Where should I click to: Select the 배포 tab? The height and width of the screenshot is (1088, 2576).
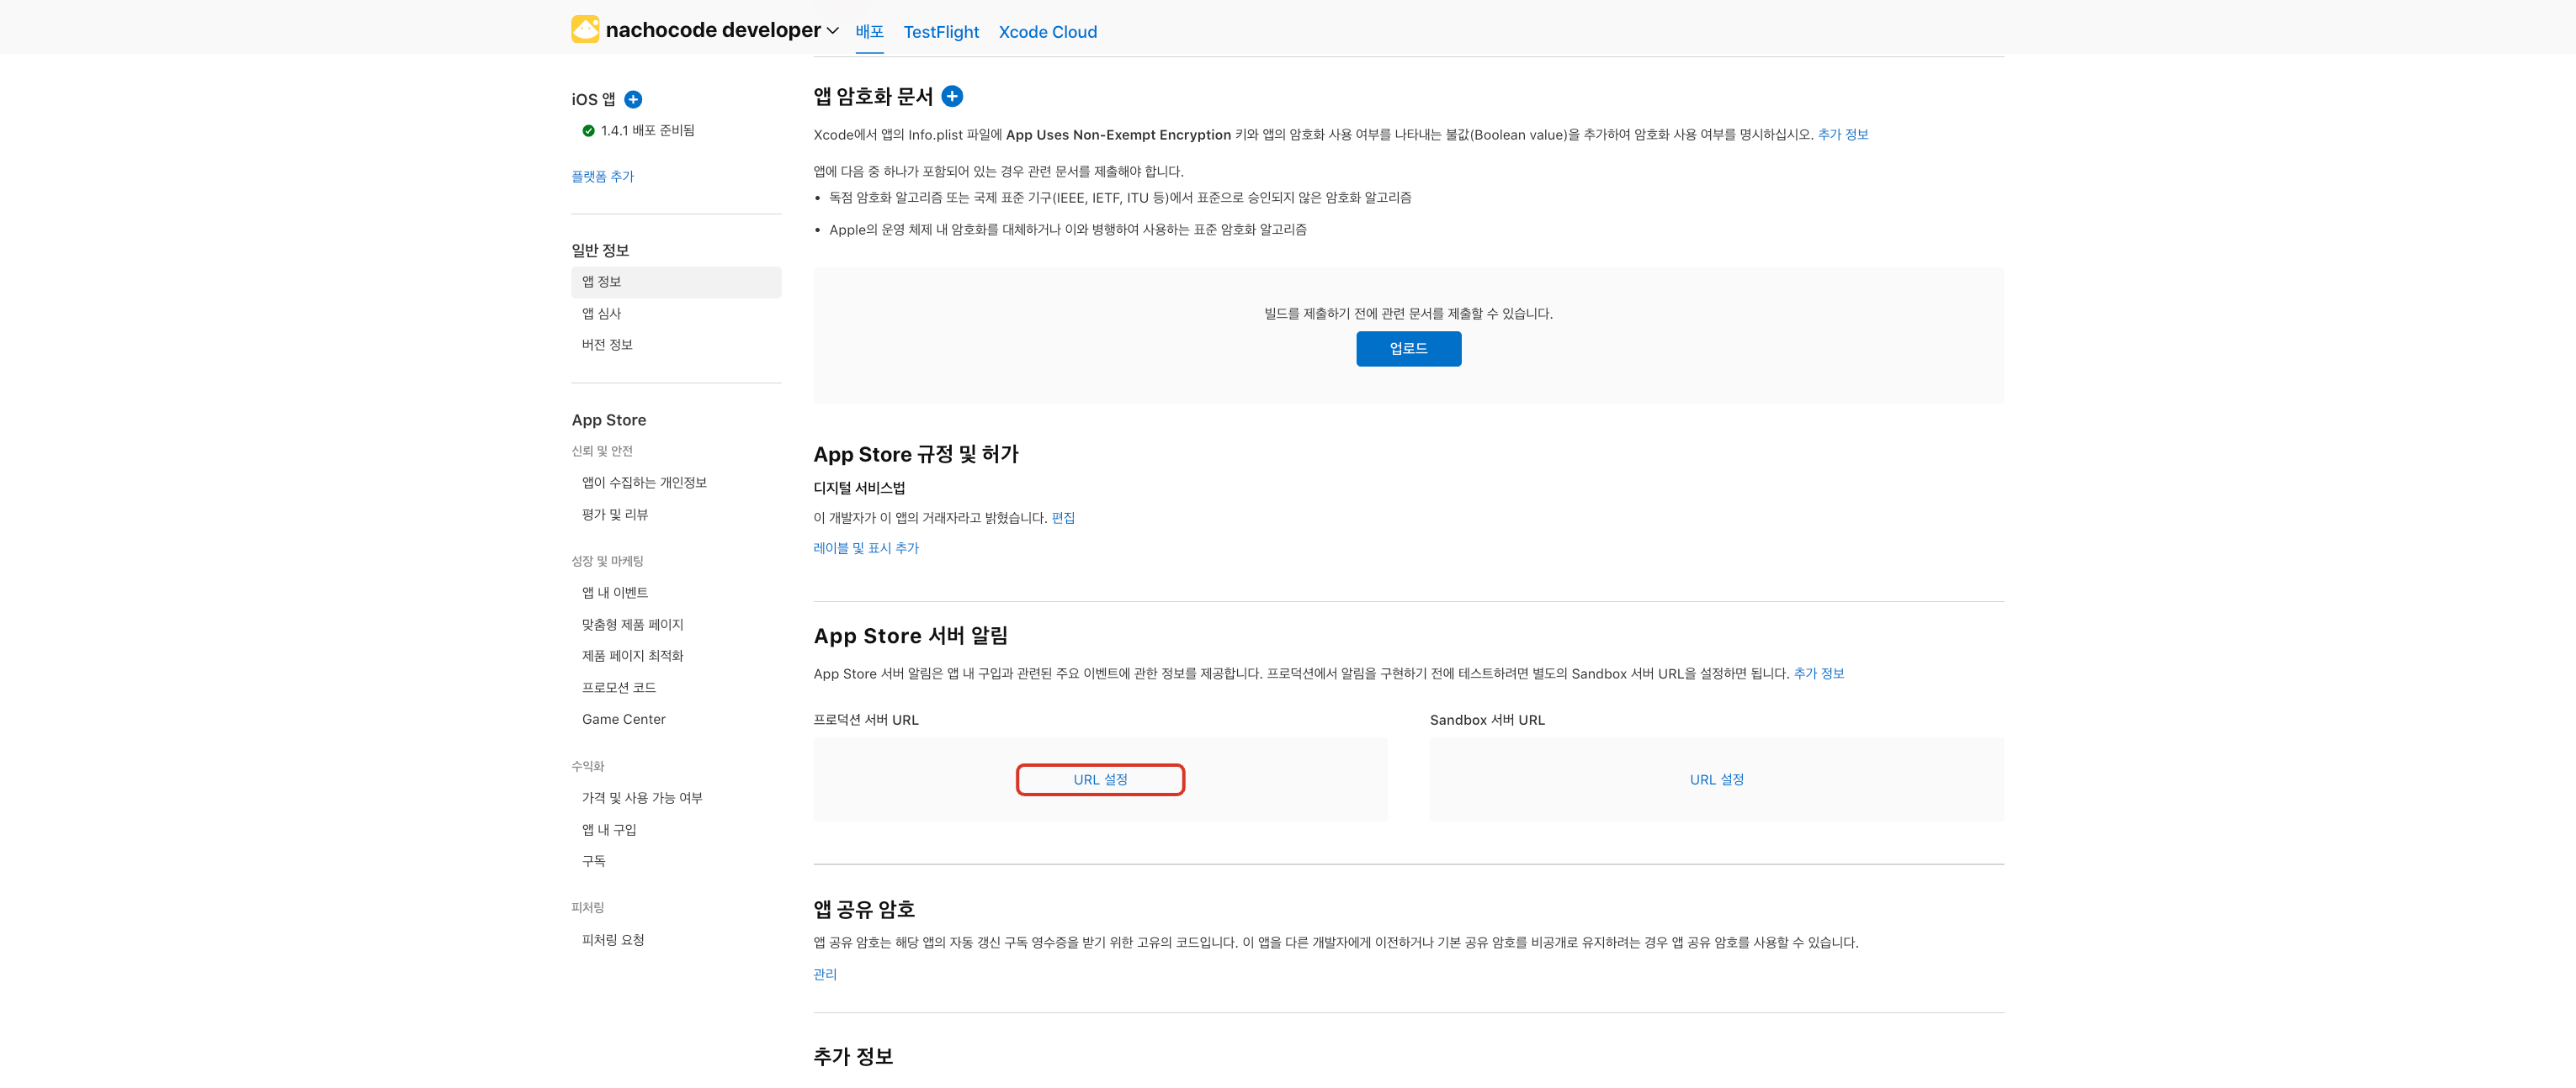(869, 32)
